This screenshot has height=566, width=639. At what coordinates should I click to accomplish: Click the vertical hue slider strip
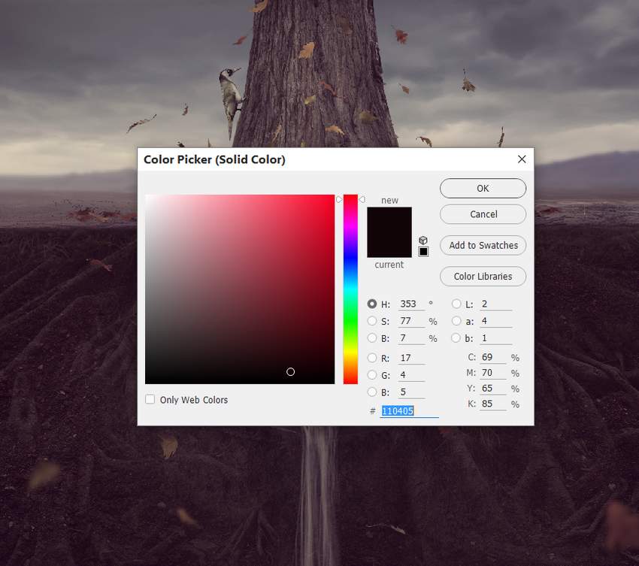350,289
